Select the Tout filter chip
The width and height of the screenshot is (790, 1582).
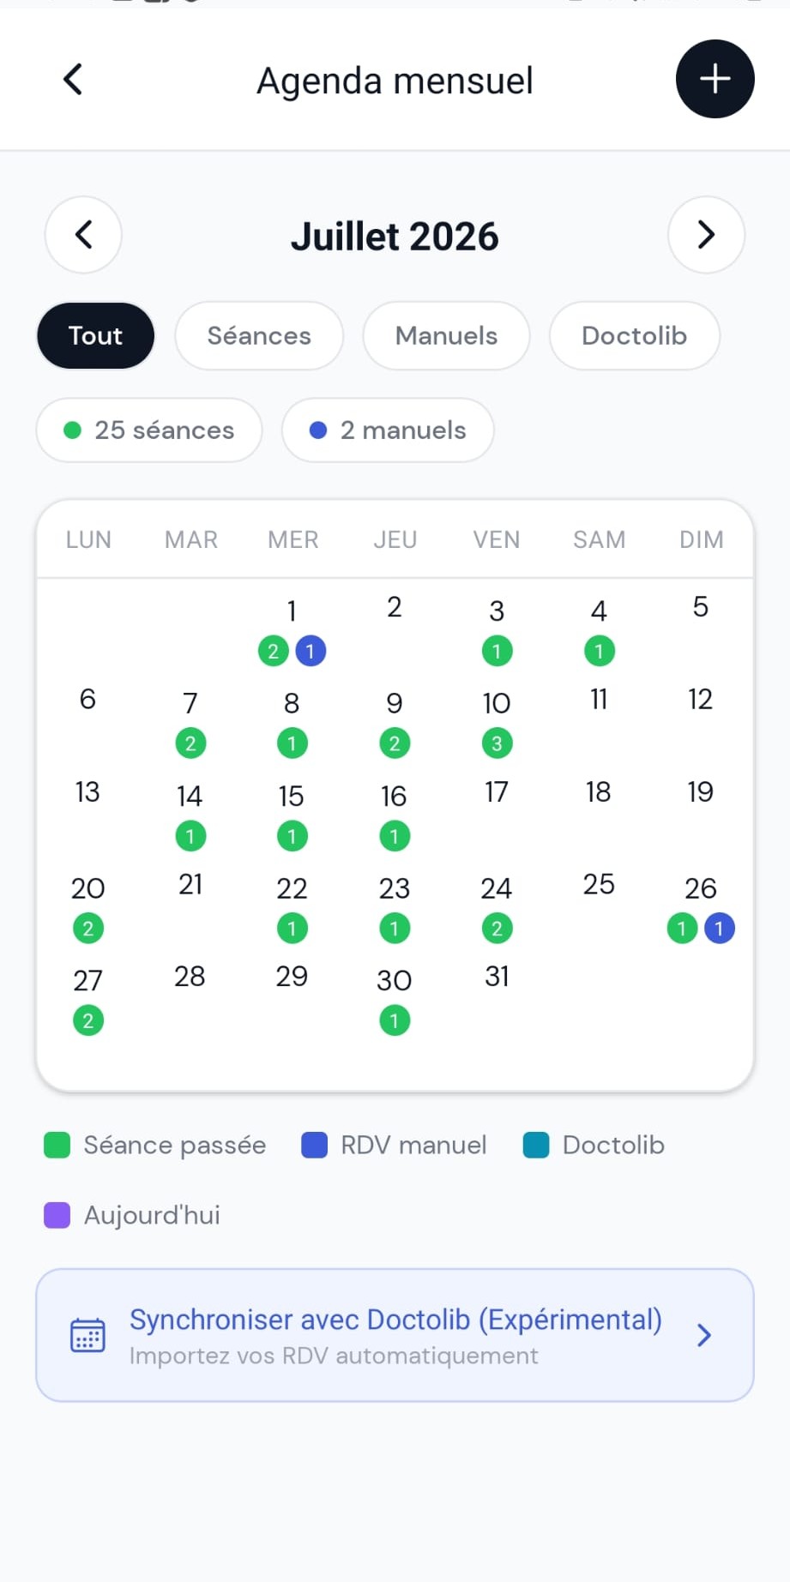point(95,335)
